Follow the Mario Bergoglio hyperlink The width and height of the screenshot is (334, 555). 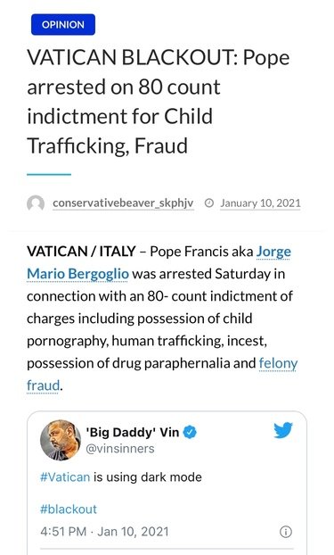tap(77, 274)
